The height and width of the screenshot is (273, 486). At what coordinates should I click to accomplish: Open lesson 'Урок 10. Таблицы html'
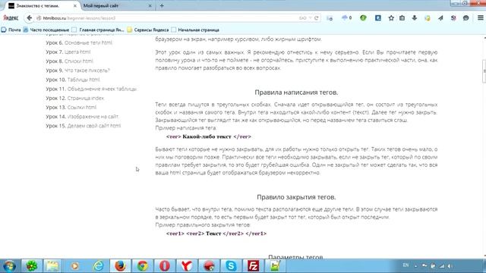click(x=73, y=80)
